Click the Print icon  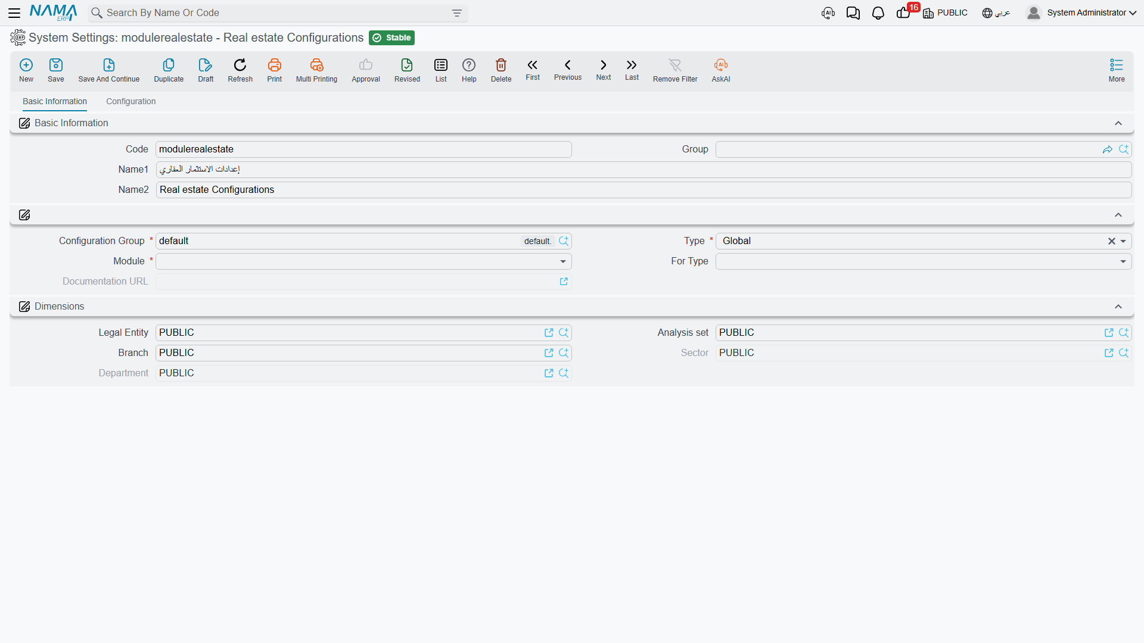(275, 70)
